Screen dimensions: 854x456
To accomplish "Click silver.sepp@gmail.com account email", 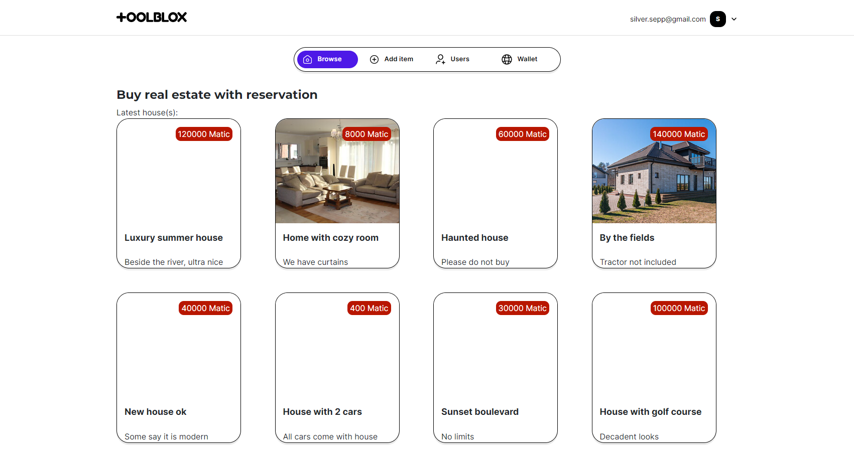I will tap(668, 19).
